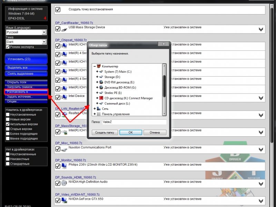Click the DVD RW дисковод (E:) icon

coord(101,82)
